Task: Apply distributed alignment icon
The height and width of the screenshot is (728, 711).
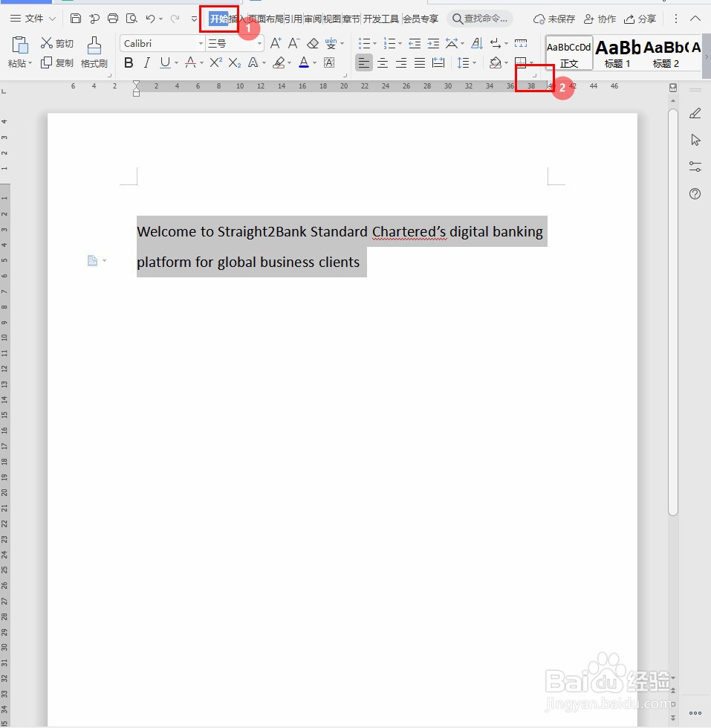Action: 438,62
